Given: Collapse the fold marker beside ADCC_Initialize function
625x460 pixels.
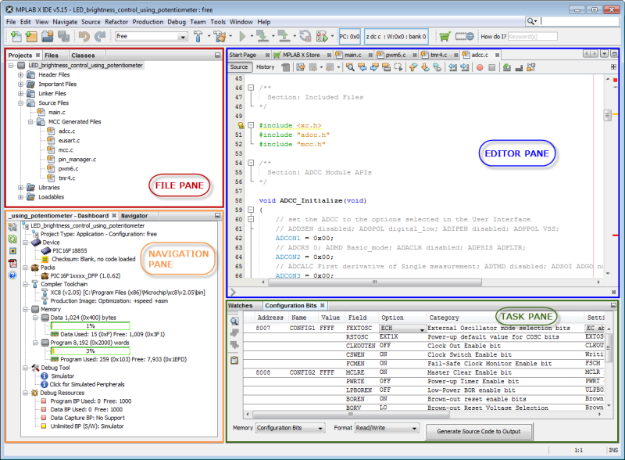Looking at the screenshot, I should point(250,210).
